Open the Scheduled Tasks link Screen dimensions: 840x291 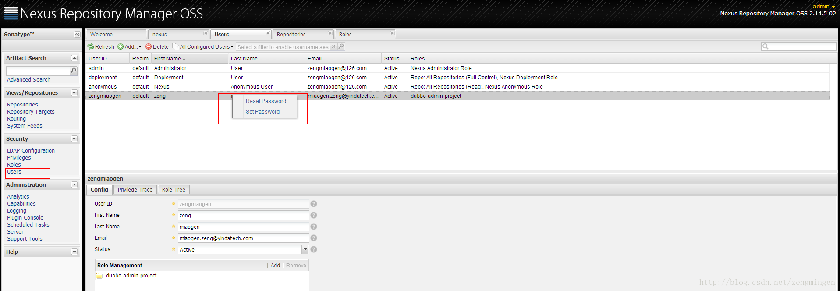click(x=28, y=225)
